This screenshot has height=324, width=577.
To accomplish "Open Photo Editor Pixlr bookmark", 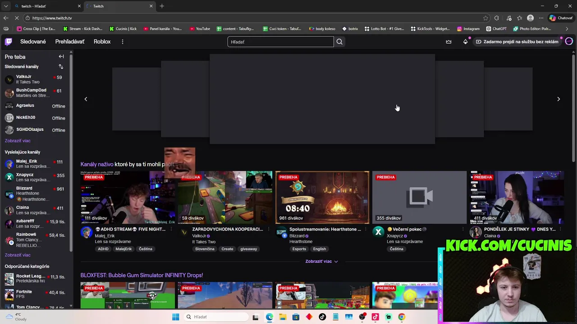I will [x=531, y=29].
